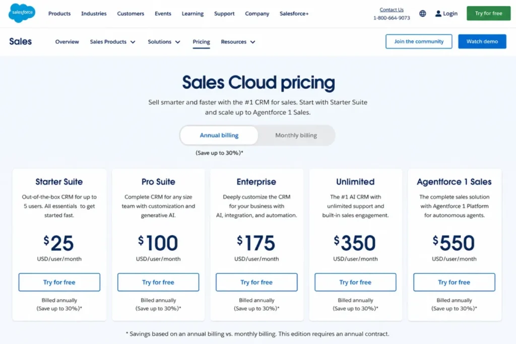
Task: Click the Sales section heading
Action: [x=20, y=41]
